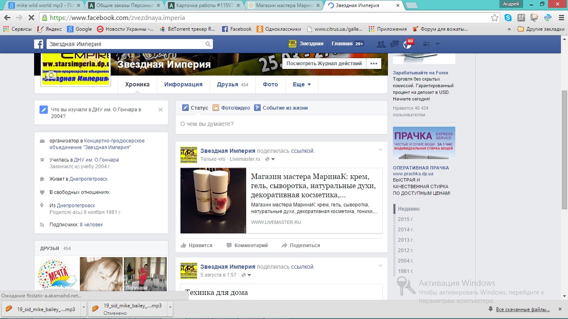Open the Facebook header account dropdown arrow
The width and height of the screenshot is (568, 319).
pos(437,44)
